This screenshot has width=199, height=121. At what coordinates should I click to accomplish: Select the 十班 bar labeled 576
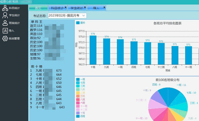coord(93,50)
